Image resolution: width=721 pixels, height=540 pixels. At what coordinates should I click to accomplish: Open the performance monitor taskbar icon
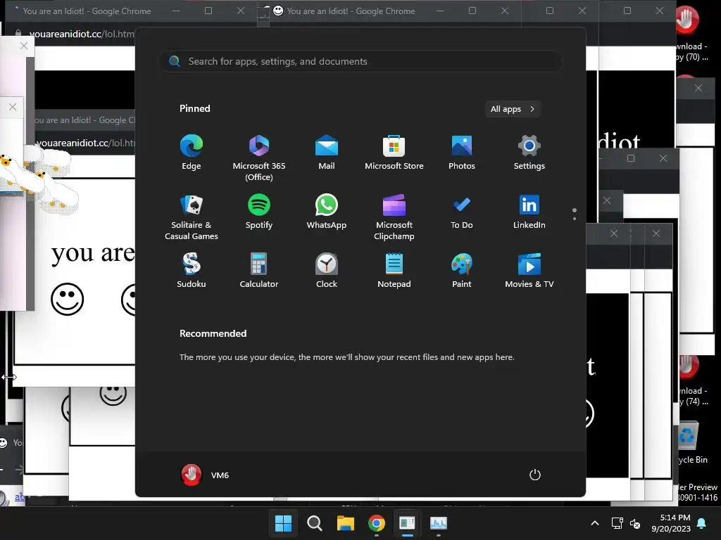click(x=438, y=523)
